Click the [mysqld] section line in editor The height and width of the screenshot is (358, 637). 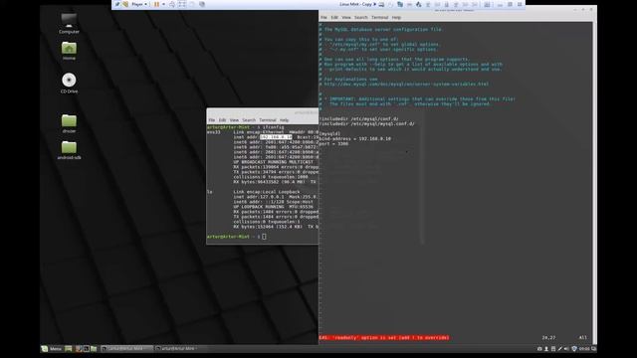point(329,133)
